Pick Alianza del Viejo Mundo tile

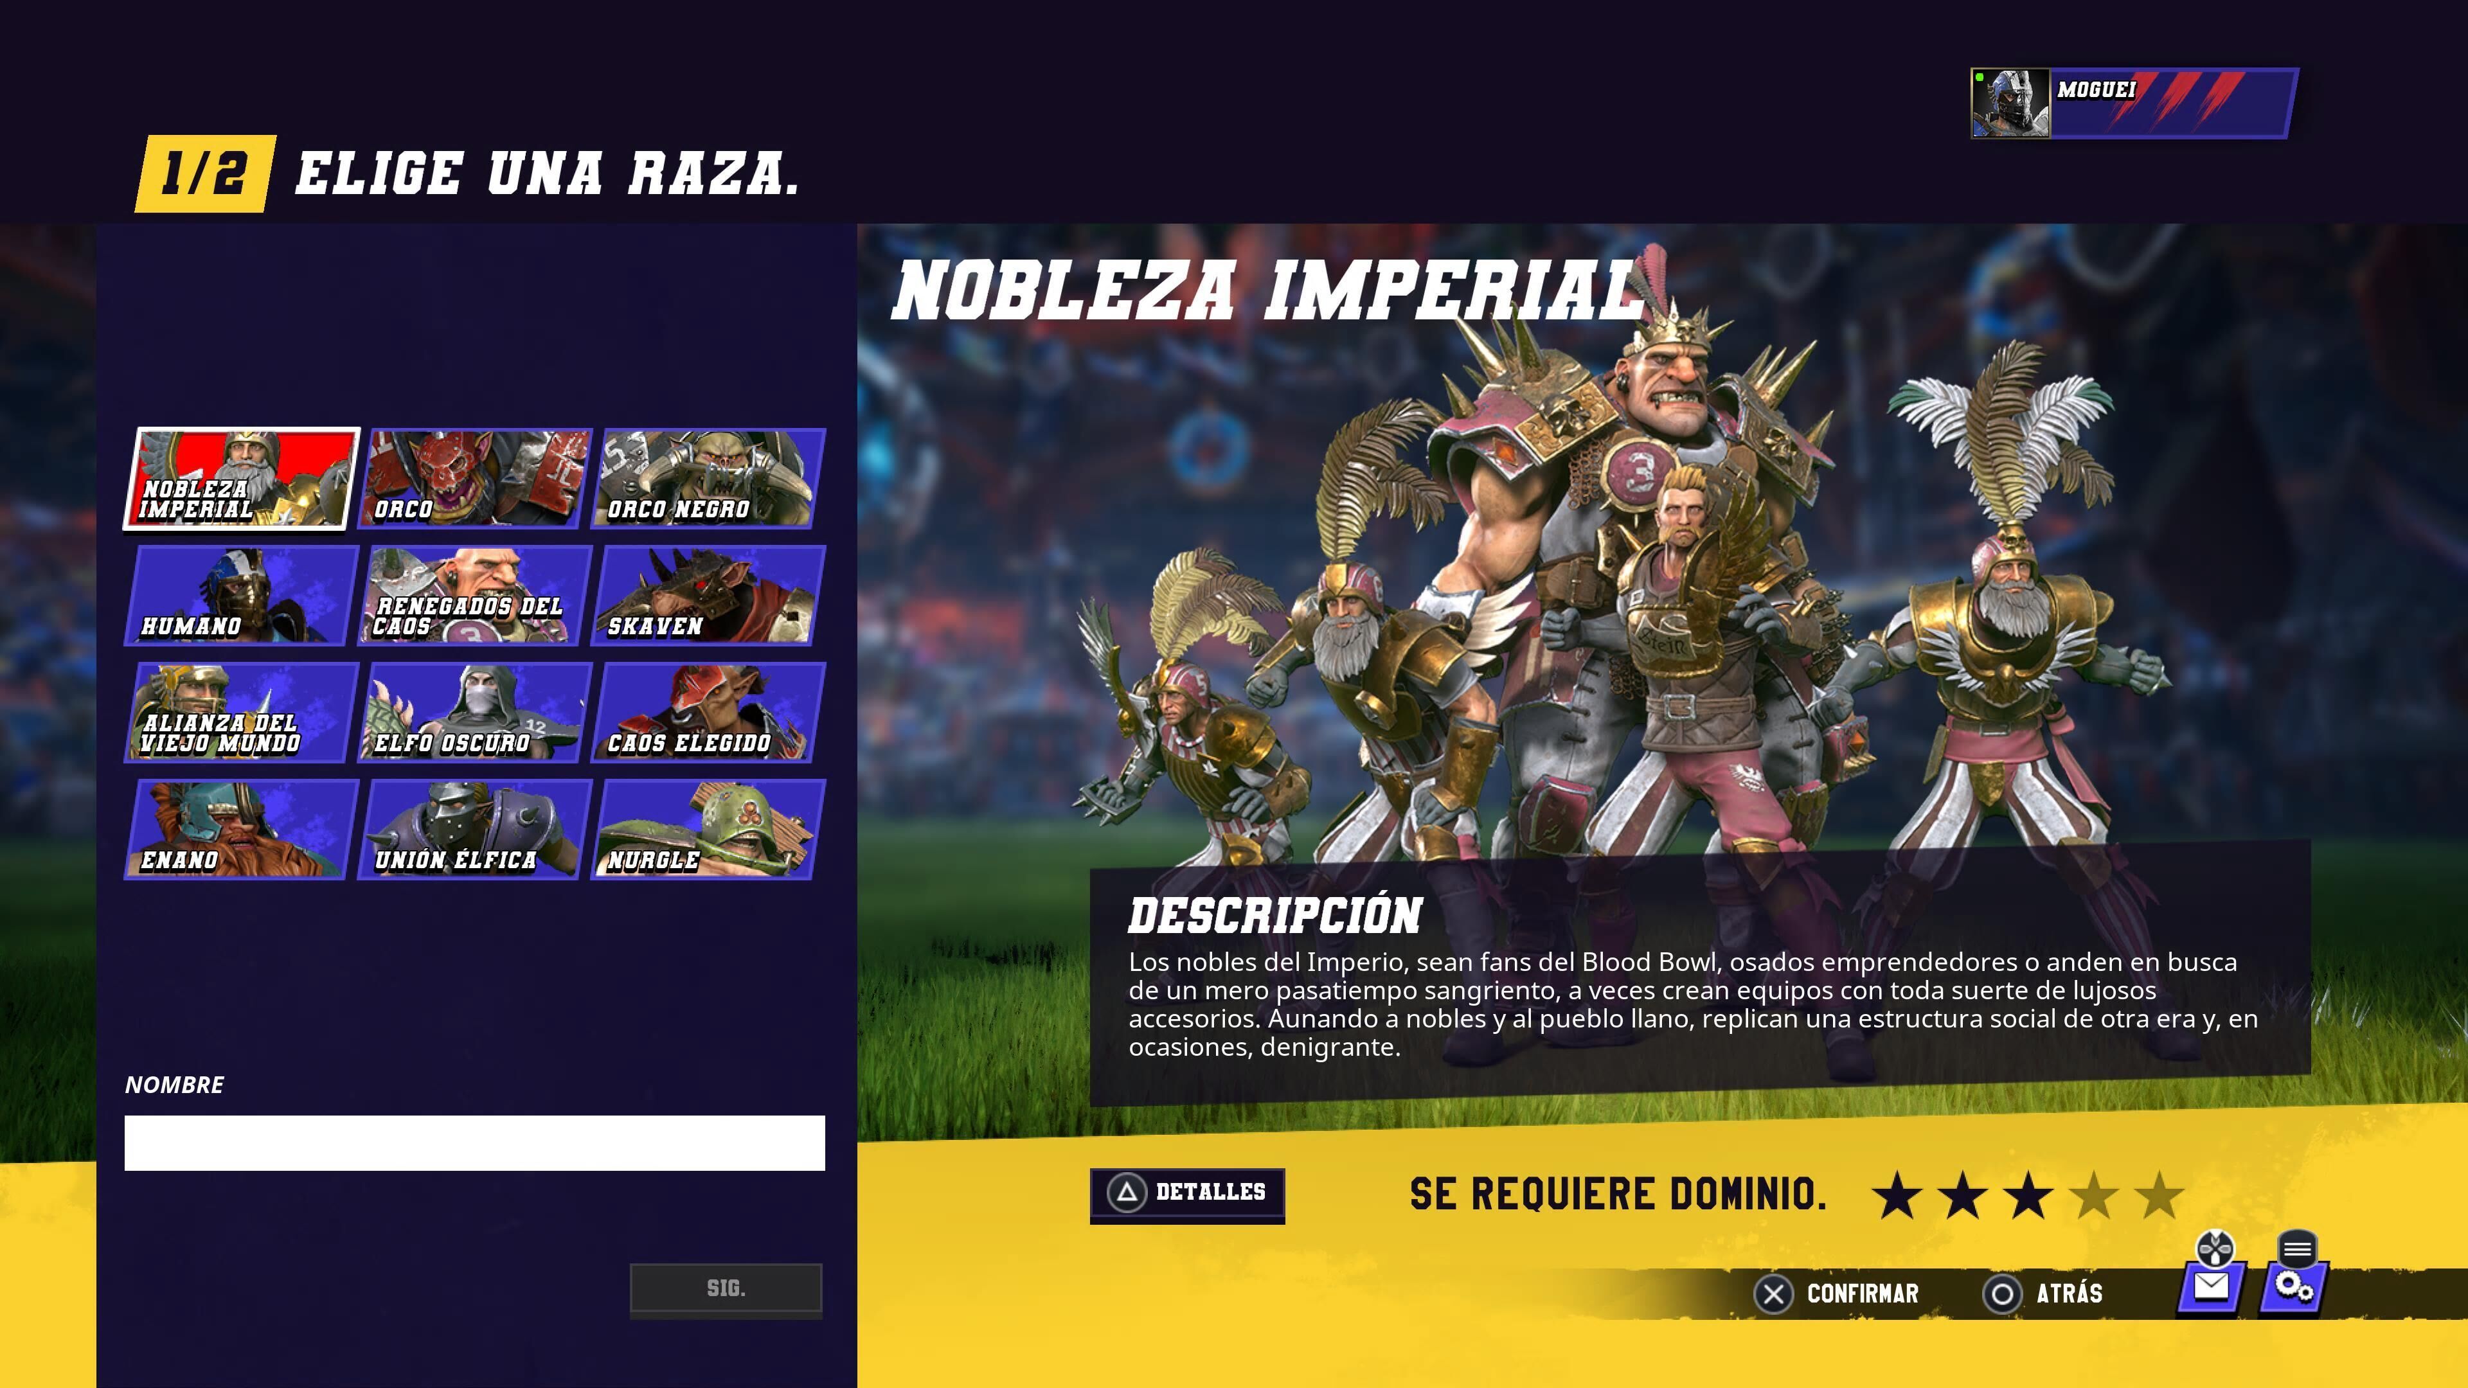[x=242, y=712]
